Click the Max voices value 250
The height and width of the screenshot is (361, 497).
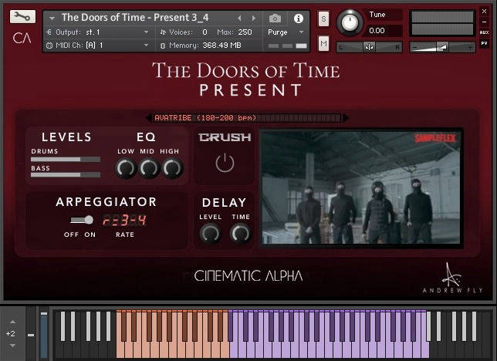pyautogui.click(x=245, y=32)
